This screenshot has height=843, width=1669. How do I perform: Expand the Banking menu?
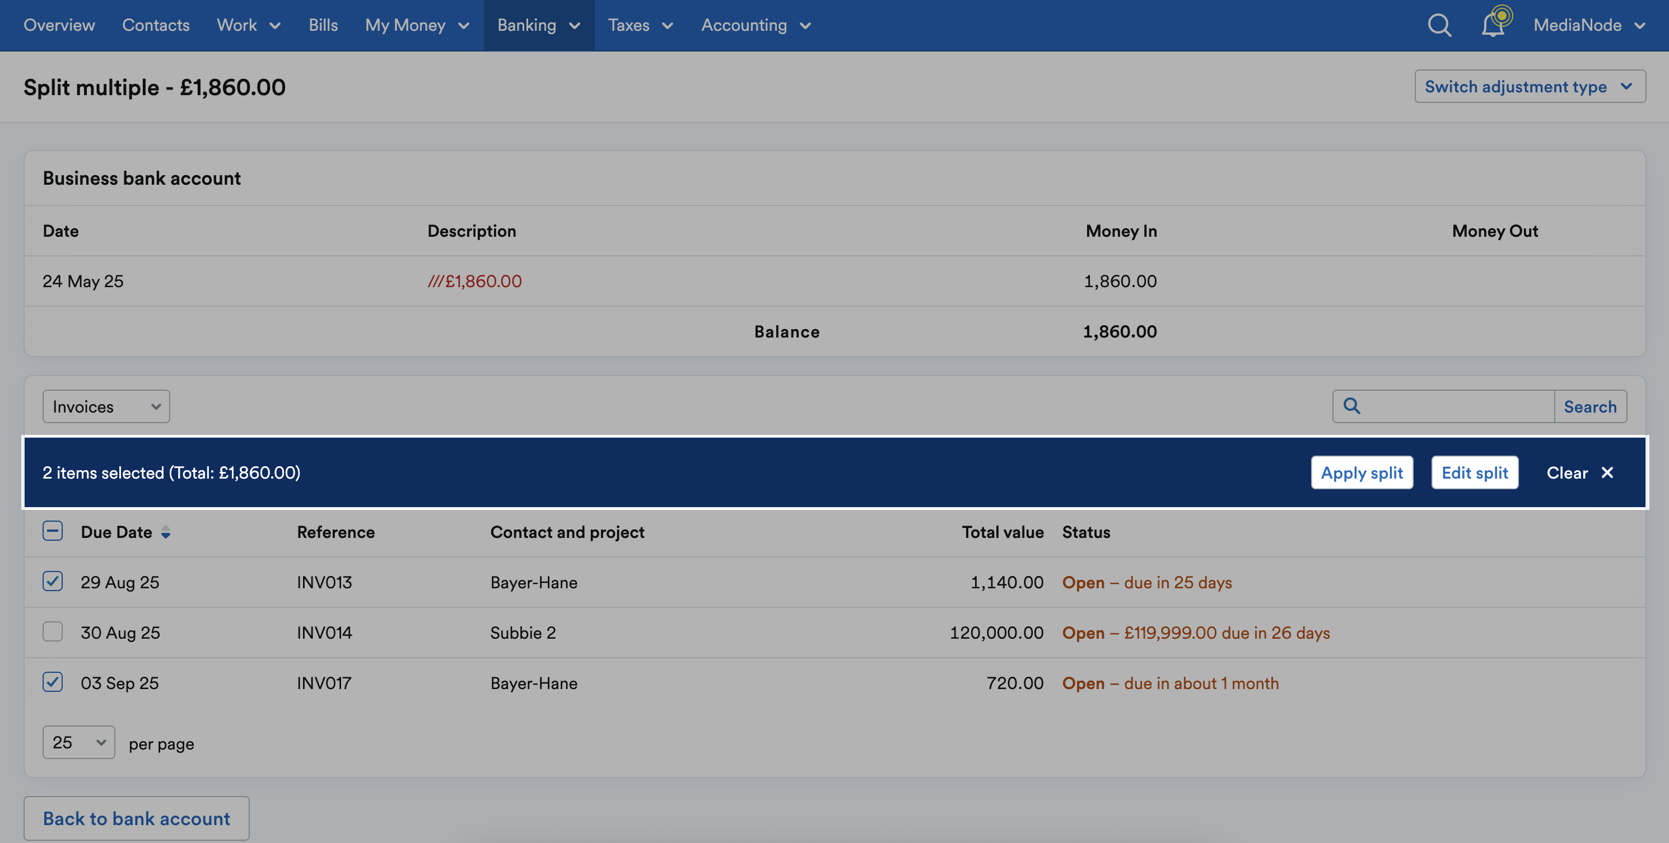pos(538,25)
